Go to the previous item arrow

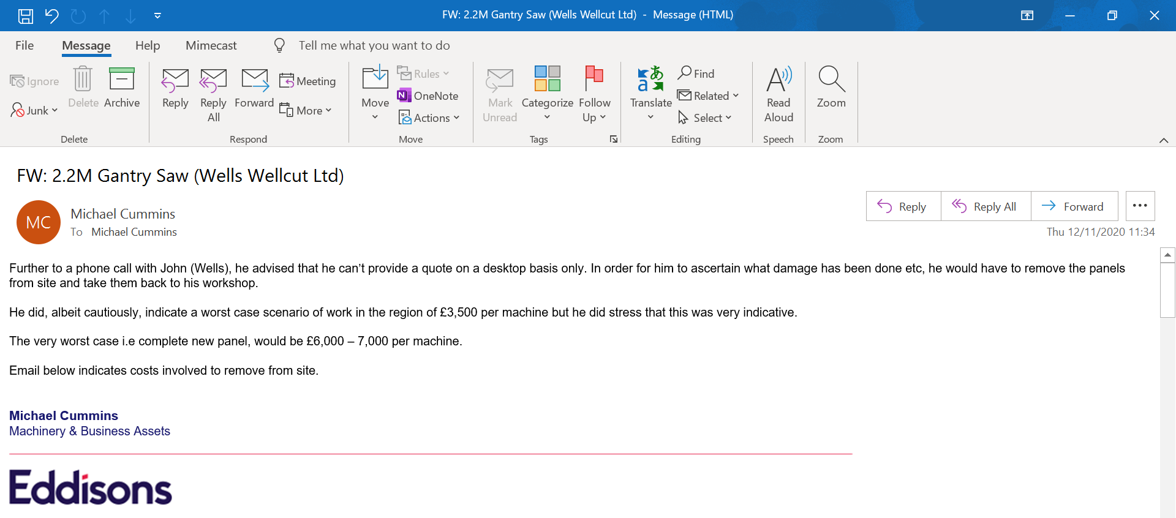[105, 16]
